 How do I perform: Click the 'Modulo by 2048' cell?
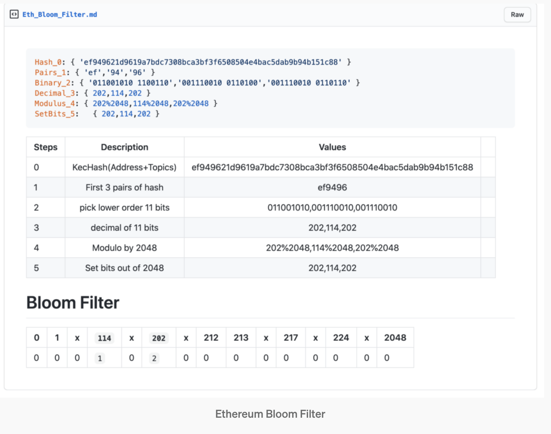tap(124, 248)
